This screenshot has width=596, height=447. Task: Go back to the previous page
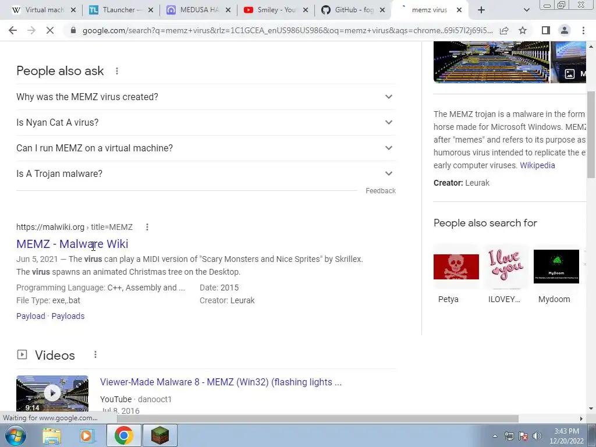(13, 30)
